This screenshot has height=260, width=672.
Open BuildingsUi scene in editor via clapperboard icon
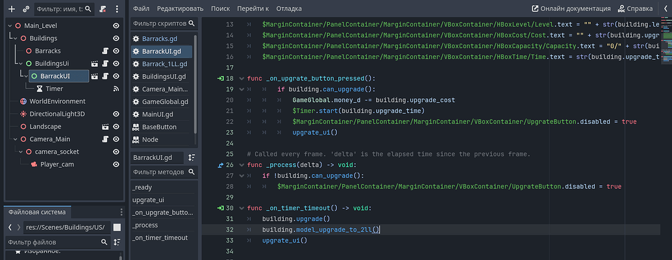95,64
